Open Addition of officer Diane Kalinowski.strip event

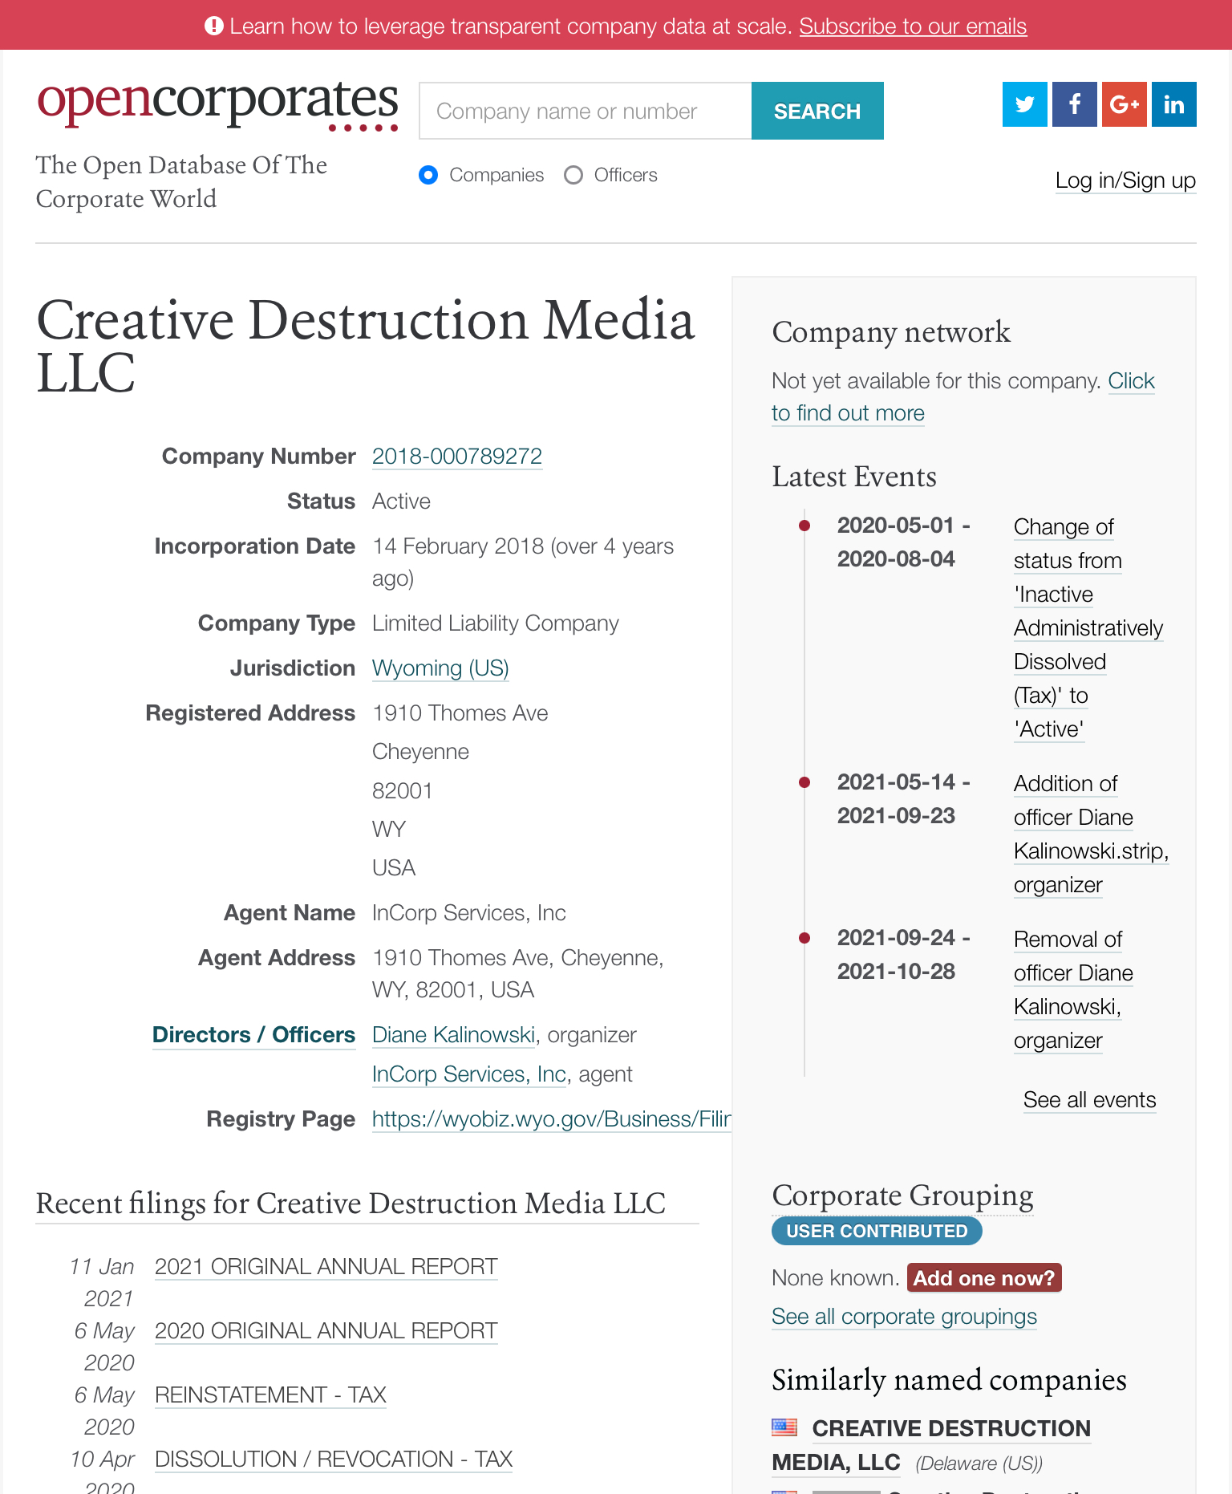pyautogui.click(x=1091, y=834)
